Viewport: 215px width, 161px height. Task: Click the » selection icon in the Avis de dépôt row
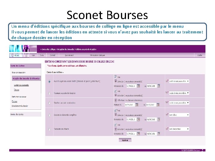[x=116, y=81]
